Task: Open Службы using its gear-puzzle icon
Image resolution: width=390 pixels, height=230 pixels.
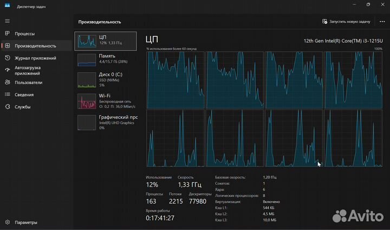Action: [x=7, y=107]
